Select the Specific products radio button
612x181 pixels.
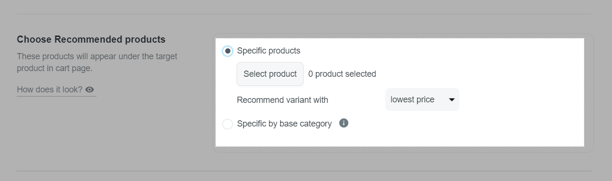pyautogui.click(x=228, y=51)
